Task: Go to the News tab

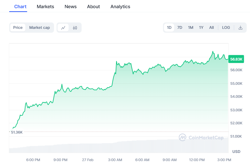Action: pyautogui.click(x=71, y=7)
